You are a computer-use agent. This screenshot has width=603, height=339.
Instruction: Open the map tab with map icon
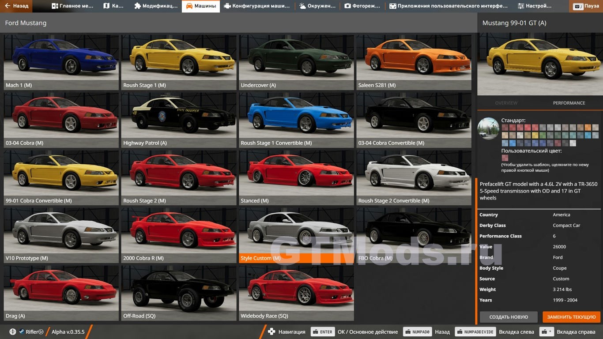coord(113,6)
